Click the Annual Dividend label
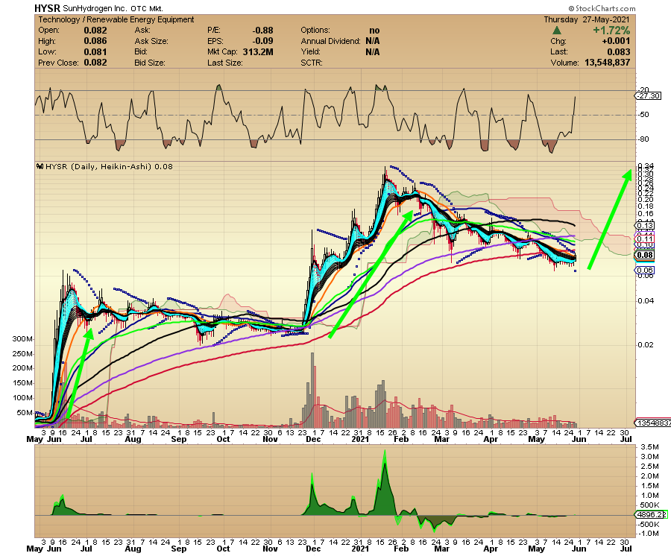 [331, 41]
